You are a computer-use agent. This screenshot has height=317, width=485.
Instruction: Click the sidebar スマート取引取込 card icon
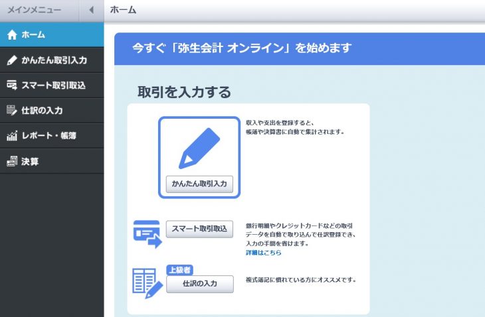(11, 86)
